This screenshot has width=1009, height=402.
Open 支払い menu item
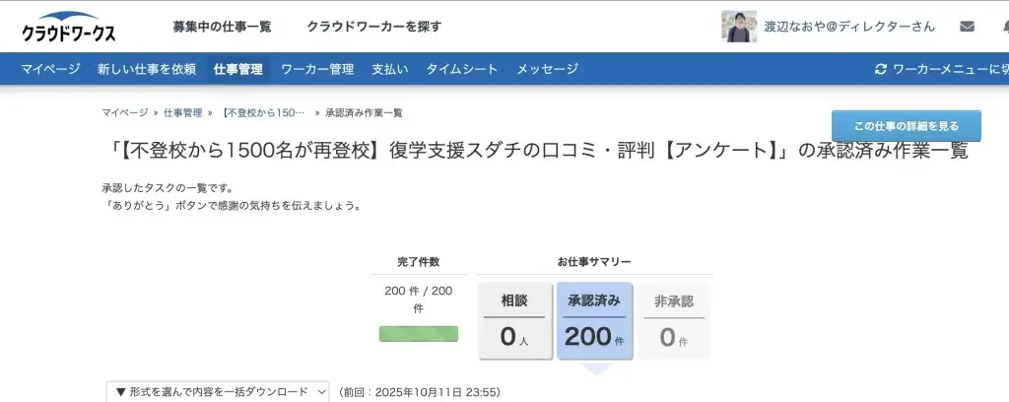[x=389, y=69]
